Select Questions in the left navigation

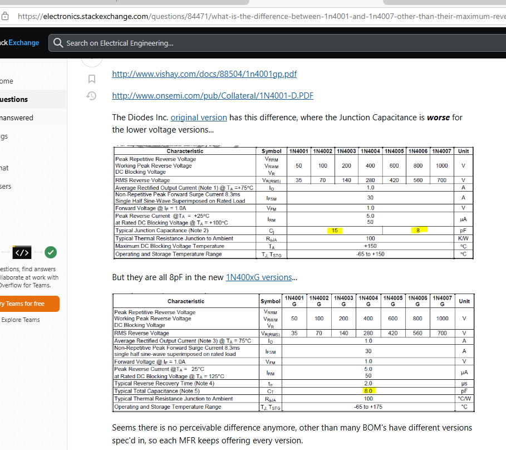[14, 99]
